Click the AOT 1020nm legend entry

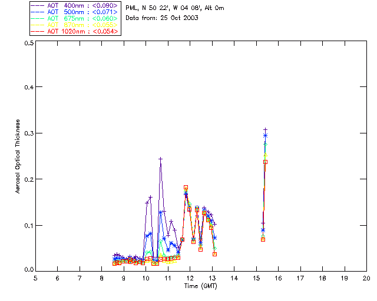pos(74,31)
